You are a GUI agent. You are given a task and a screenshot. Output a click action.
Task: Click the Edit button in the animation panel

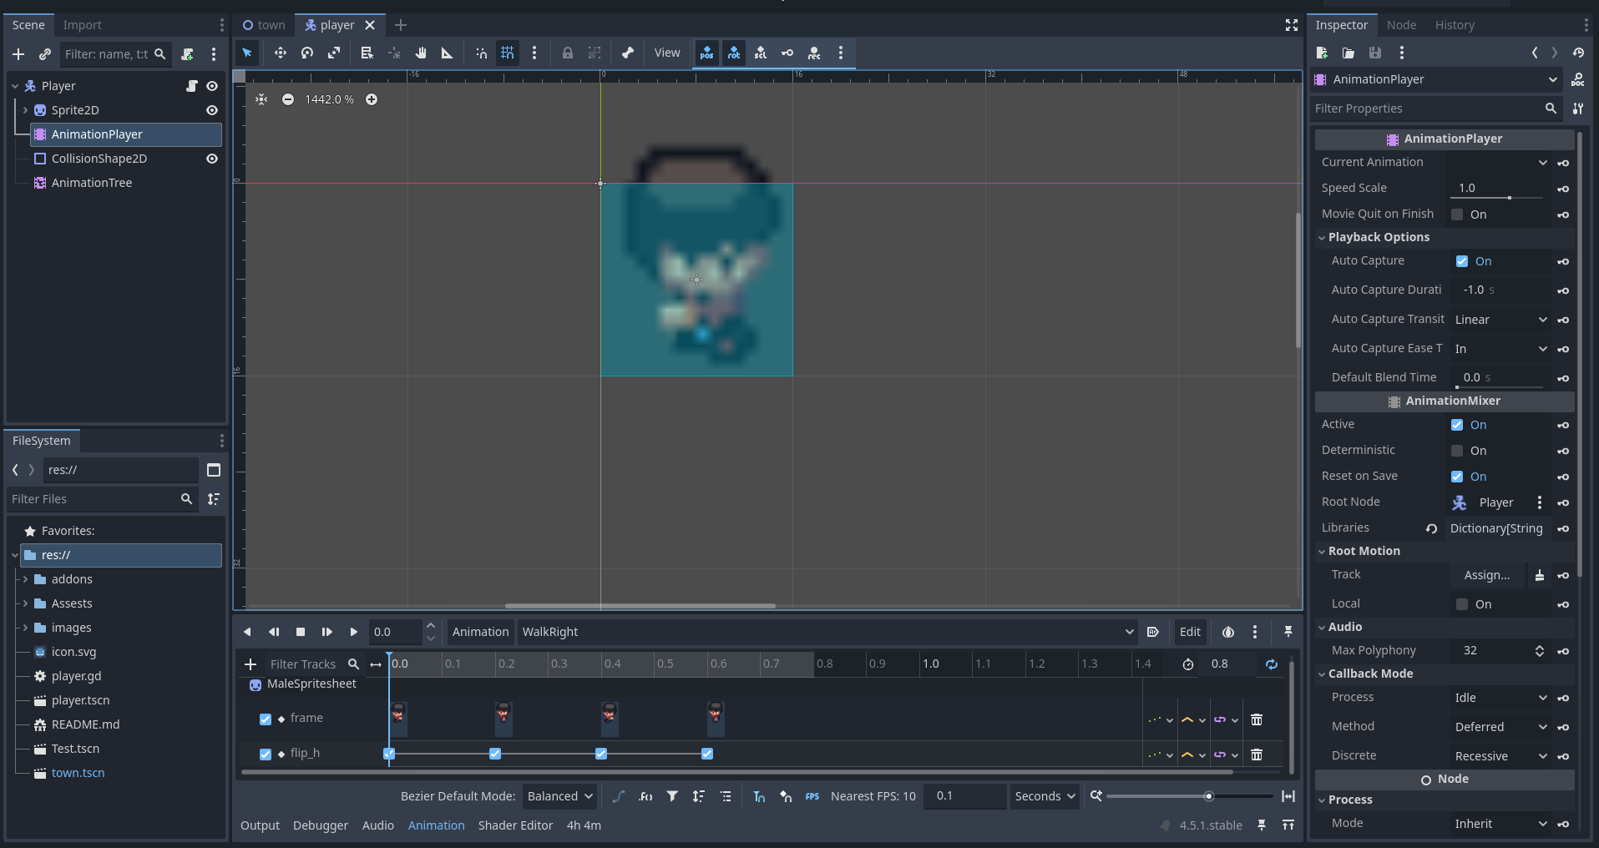pyautogui.click(x=1190, y=632)
